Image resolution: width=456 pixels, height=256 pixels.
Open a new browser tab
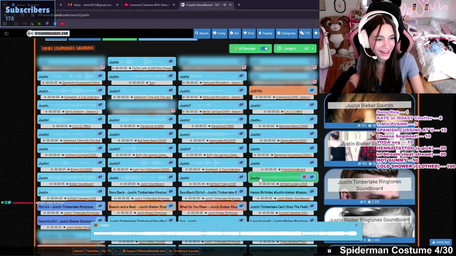point(239,5)
